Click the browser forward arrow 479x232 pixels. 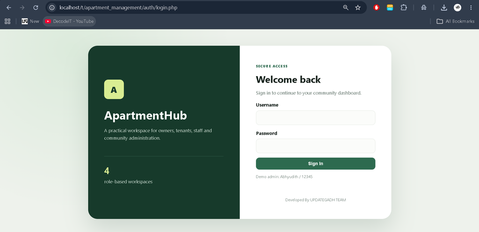click(x=22, y=7)
